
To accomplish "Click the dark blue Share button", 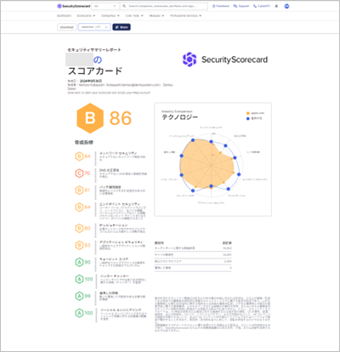I will (x=122, y=27).
